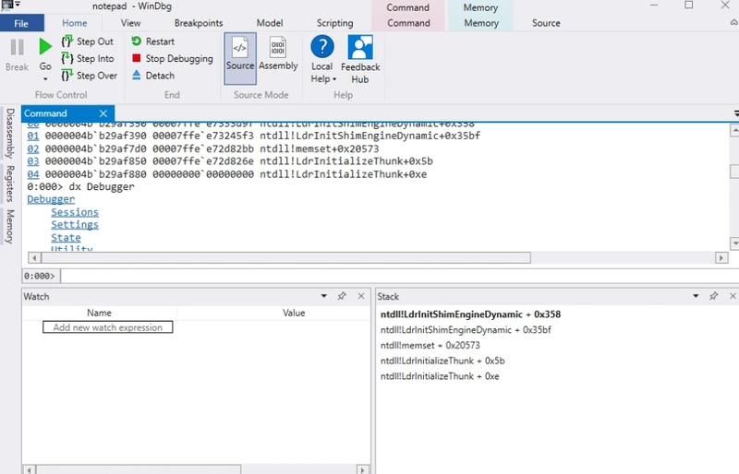Click Step Into
Image resolution: width=739 pixels, height=474 pixels.
pos(88,58)
